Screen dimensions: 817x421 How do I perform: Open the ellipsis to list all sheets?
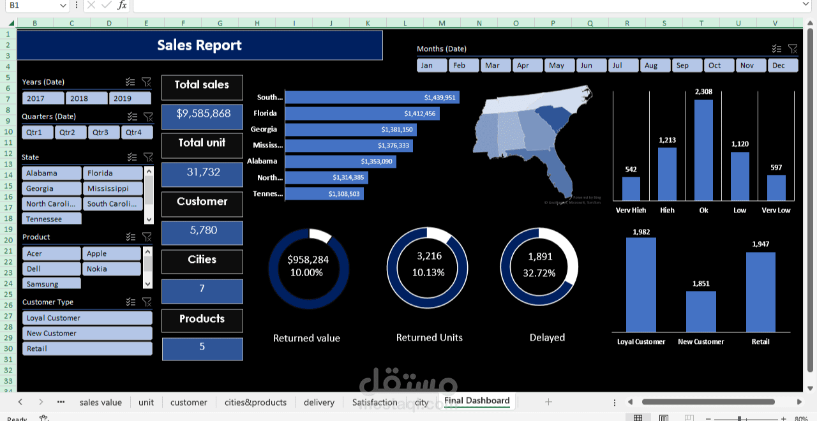[x=61, y=402]
